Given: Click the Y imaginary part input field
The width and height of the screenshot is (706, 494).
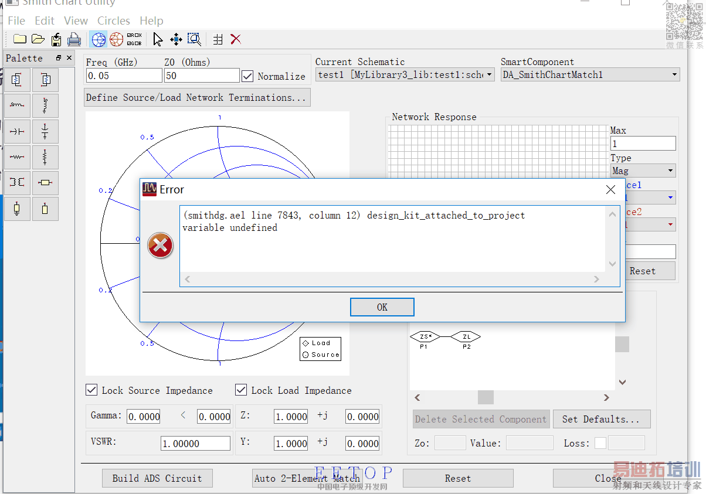Looking at the screenshot, I should click(362, 444).
